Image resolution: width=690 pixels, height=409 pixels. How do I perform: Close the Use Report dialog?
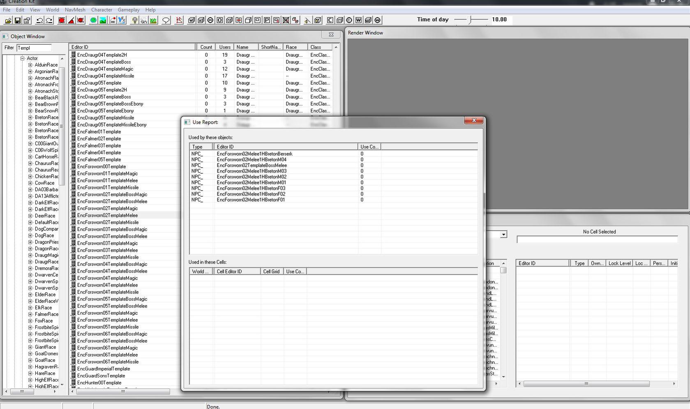[x=474, y=120]
